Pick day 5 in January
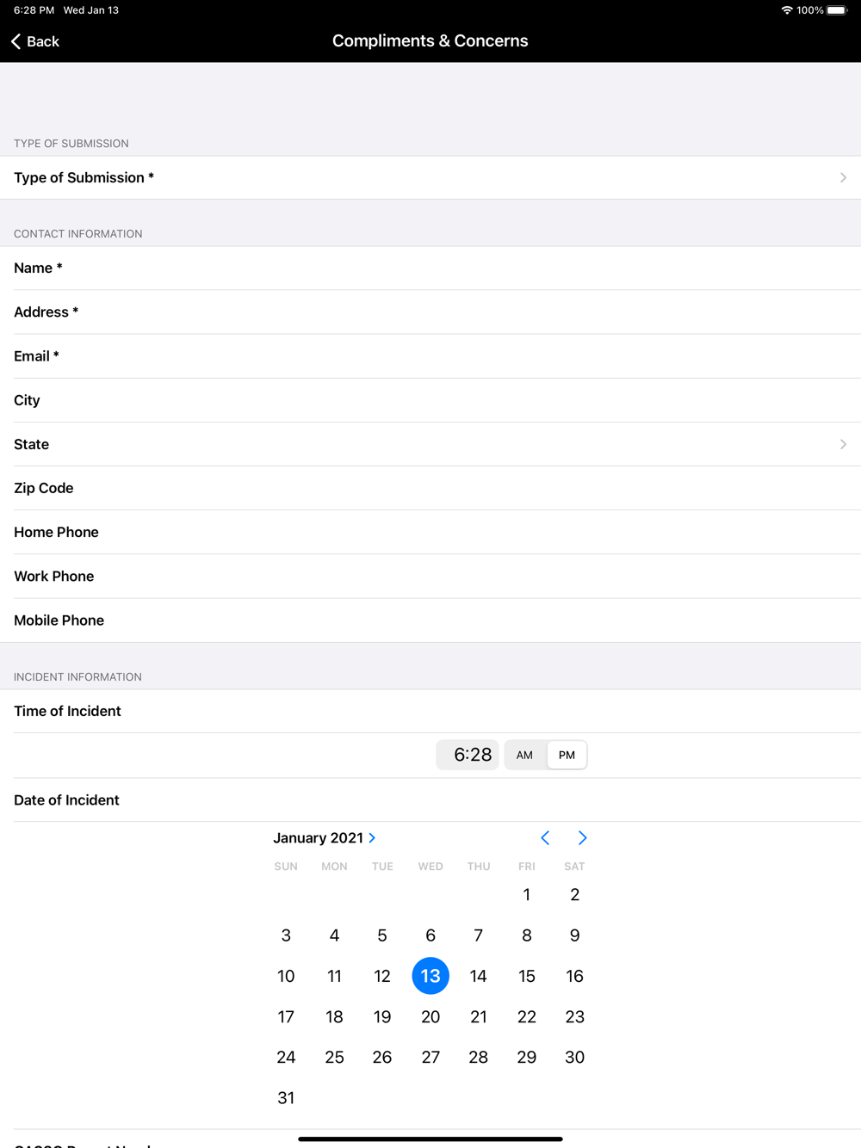 [x=382, y=935]
